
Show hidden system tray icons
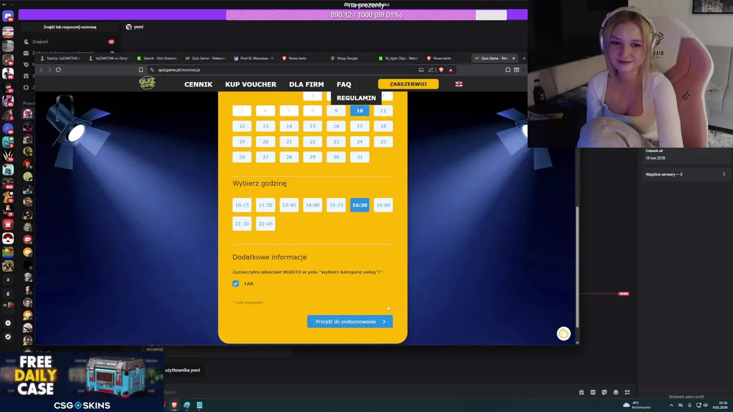click(x=671, y=405)
